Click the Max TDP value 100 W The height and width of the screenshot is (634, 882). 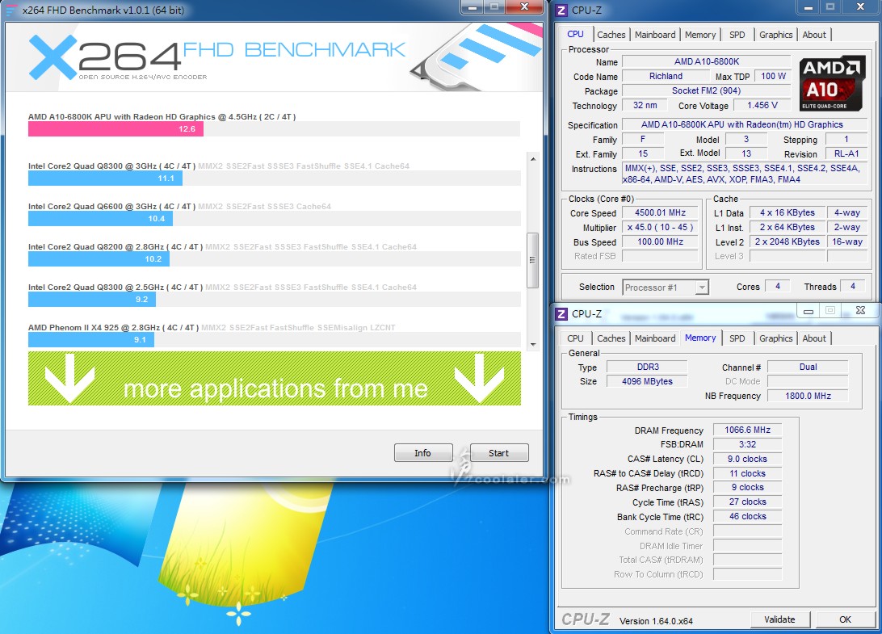click(773, 77)
